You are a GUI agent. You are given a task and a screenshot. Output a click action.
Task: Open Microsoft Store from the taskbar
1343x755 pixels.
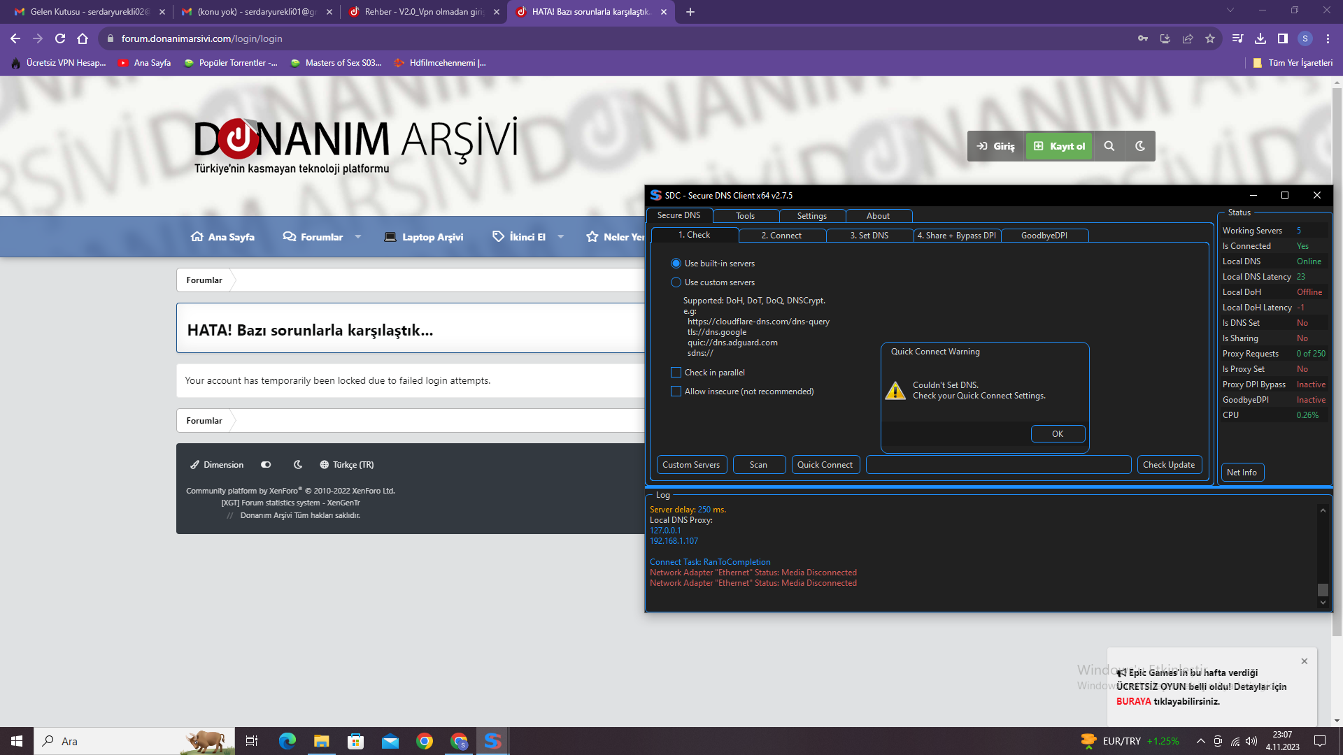[x=355, y=741]
